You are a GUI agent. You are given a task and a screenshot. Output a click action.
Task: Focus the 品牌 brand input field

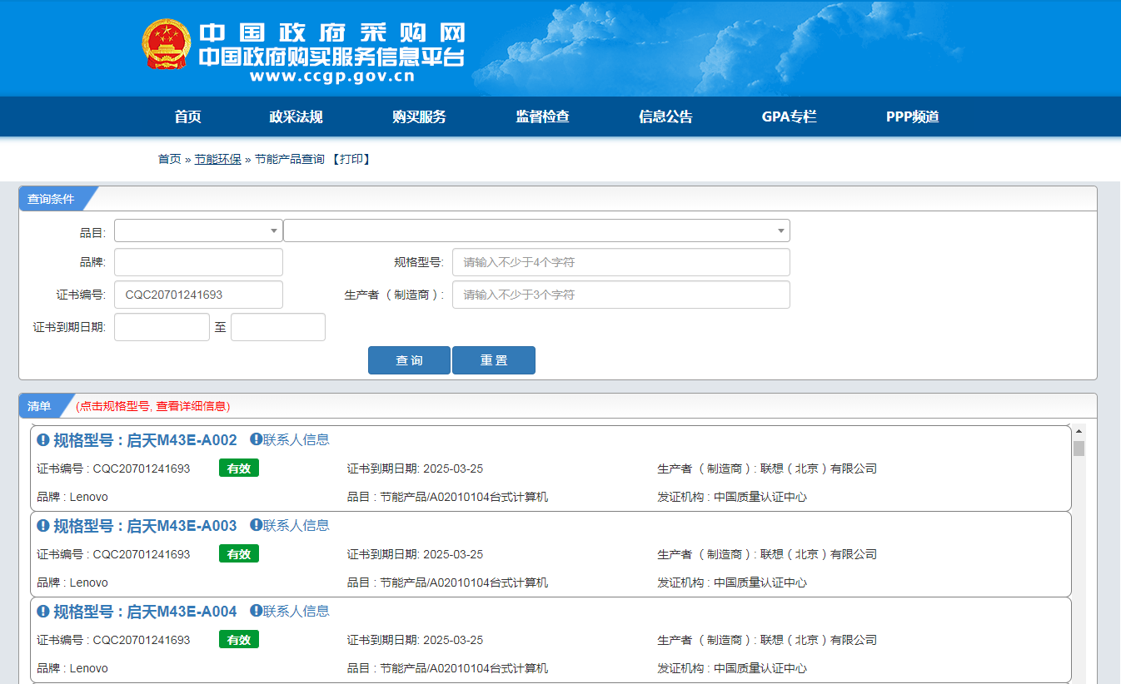198,262
